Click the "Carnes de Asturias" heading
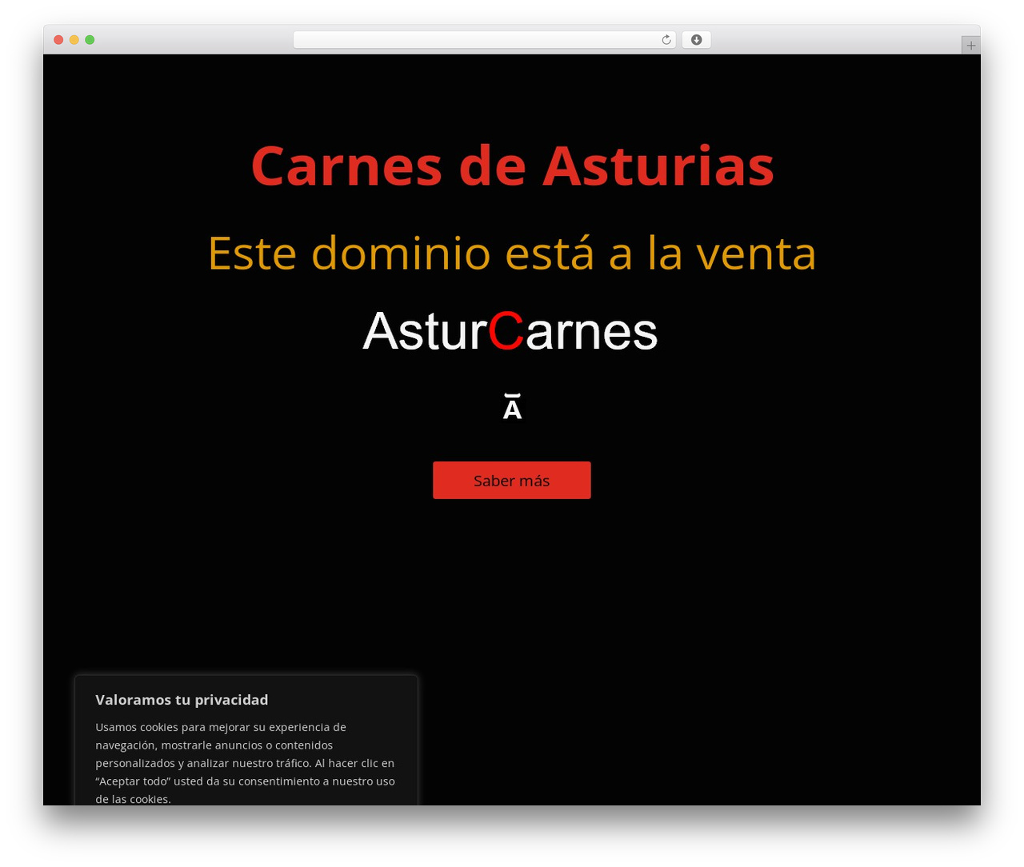Screen dimensions: 1024x867 tap(512, 166)
